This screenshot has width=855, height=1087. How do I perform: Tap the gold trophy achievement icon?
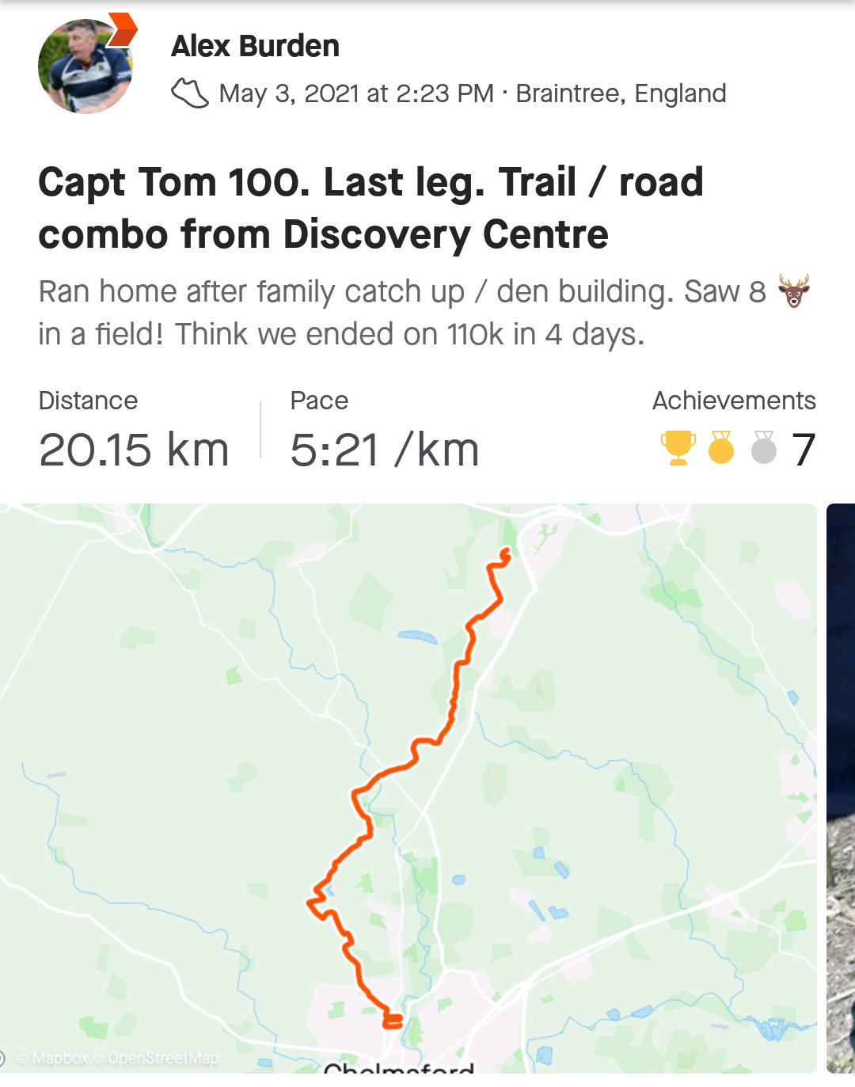pos(678,447)
